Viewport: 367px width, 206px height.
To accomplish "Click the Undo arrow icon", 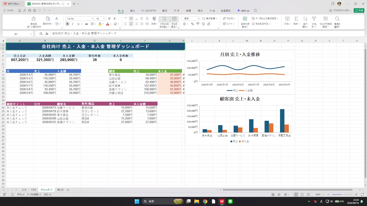I will (x=39, y=11).
